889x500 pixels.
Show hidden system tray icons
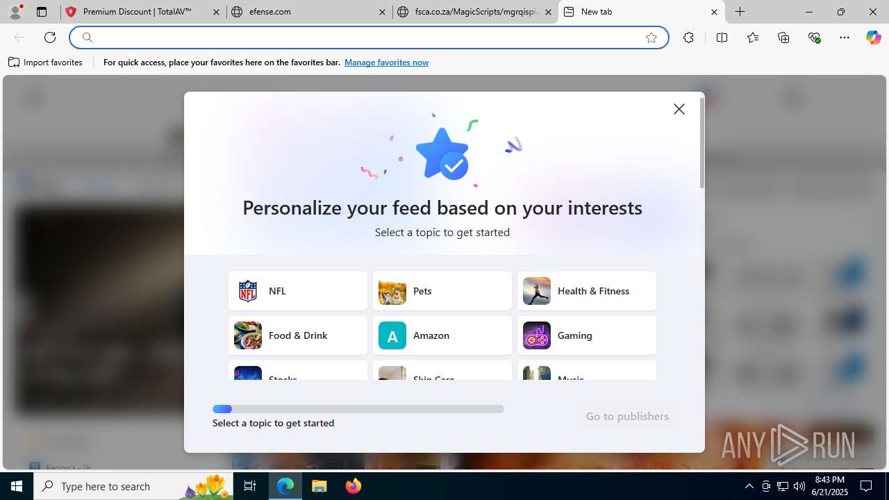749,486
